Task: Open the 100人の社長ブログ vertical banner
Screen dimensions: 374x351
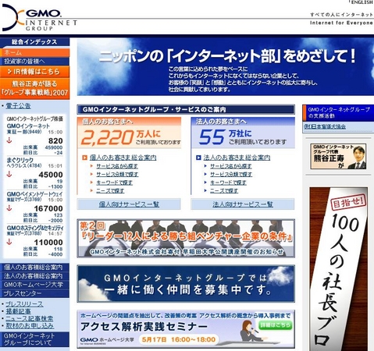Action: click(x=338, y=269)
